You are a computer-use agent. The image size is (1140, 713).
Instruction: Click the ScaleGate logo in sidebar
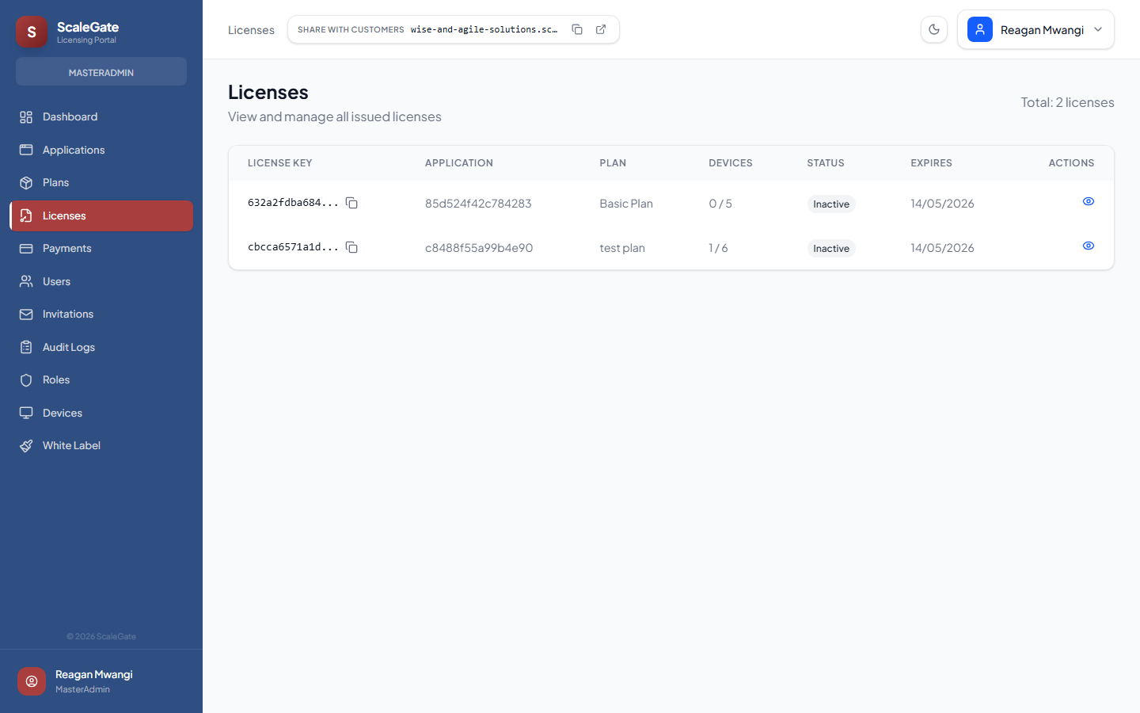point(32,32)
